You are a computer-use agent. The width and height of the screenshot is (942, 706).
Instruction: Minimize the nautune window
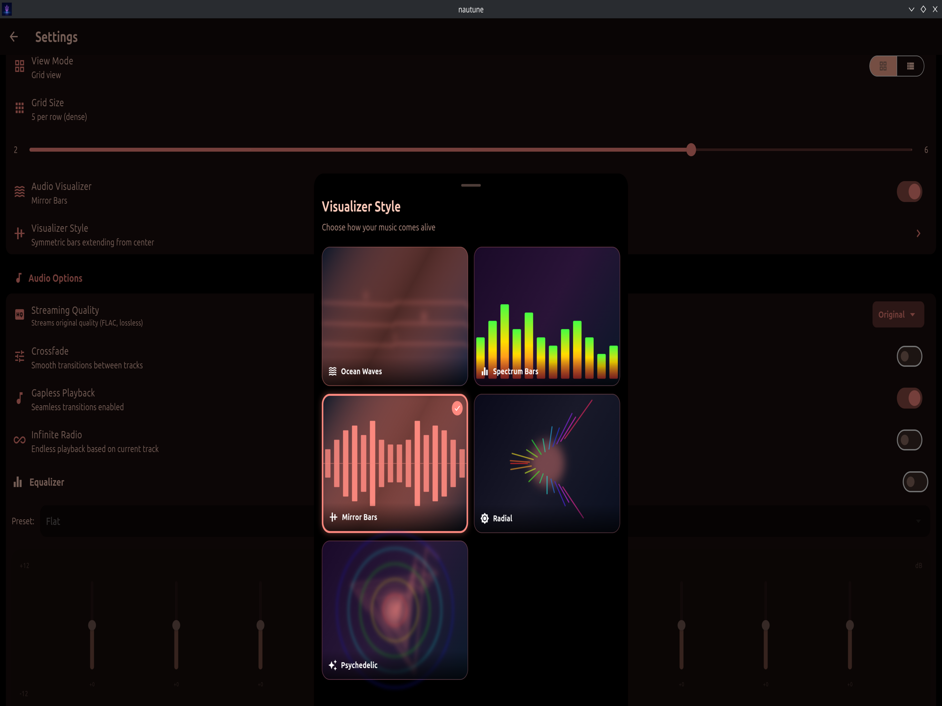[x=911, y=9]
